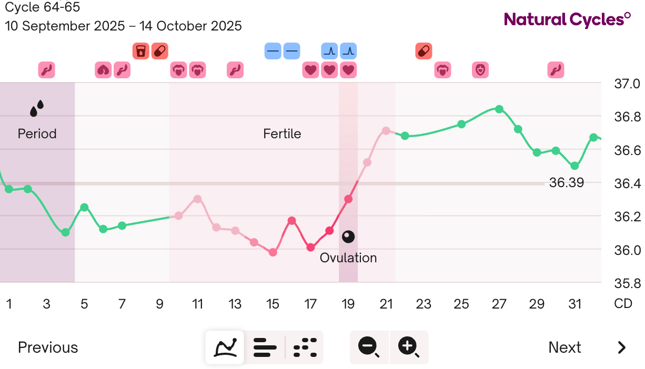Go to the Previous cycle
Screen dimensions: 645x369
[48, 347]
